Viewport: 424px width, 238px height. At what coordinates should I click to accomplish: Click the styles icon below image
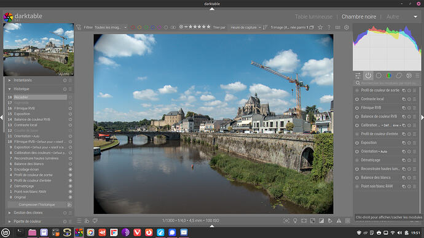[87, 221]
